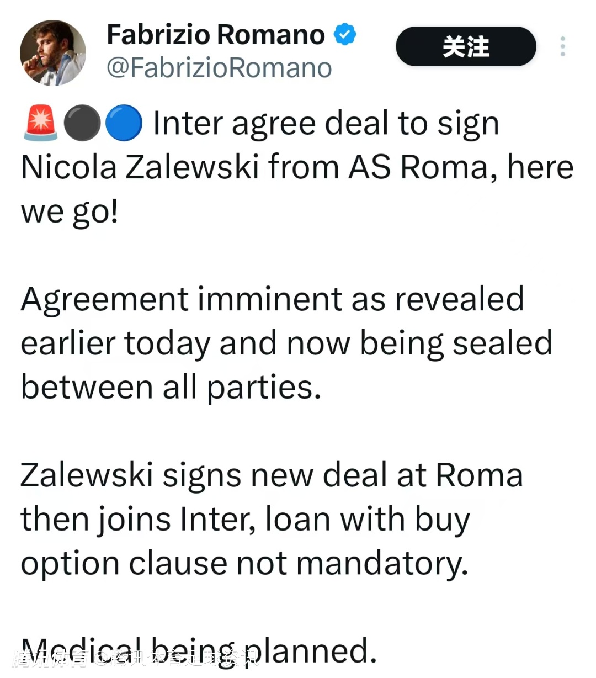Open Fabrizio Romano's profile avatar
This screenshot has width=596, height=678.
(53, 53)
